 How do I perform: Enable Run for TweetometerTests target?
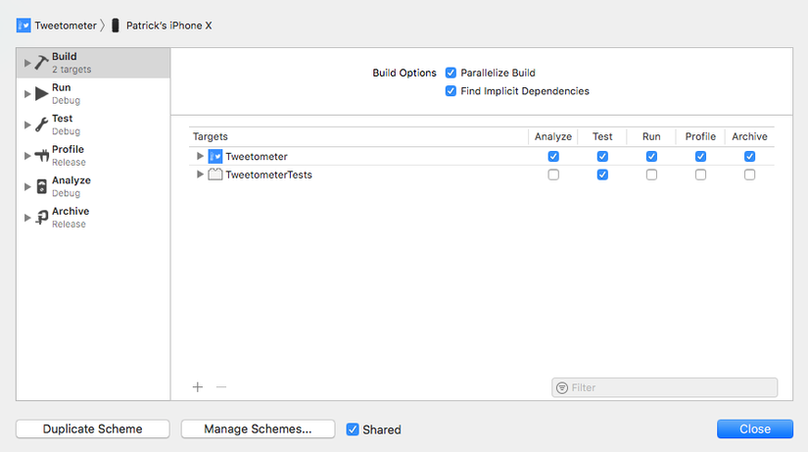[x=651, y=175]
